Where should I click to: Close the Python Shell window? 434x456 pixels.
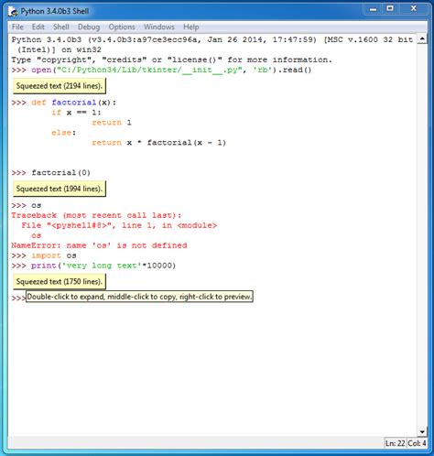tap(413, 9)
